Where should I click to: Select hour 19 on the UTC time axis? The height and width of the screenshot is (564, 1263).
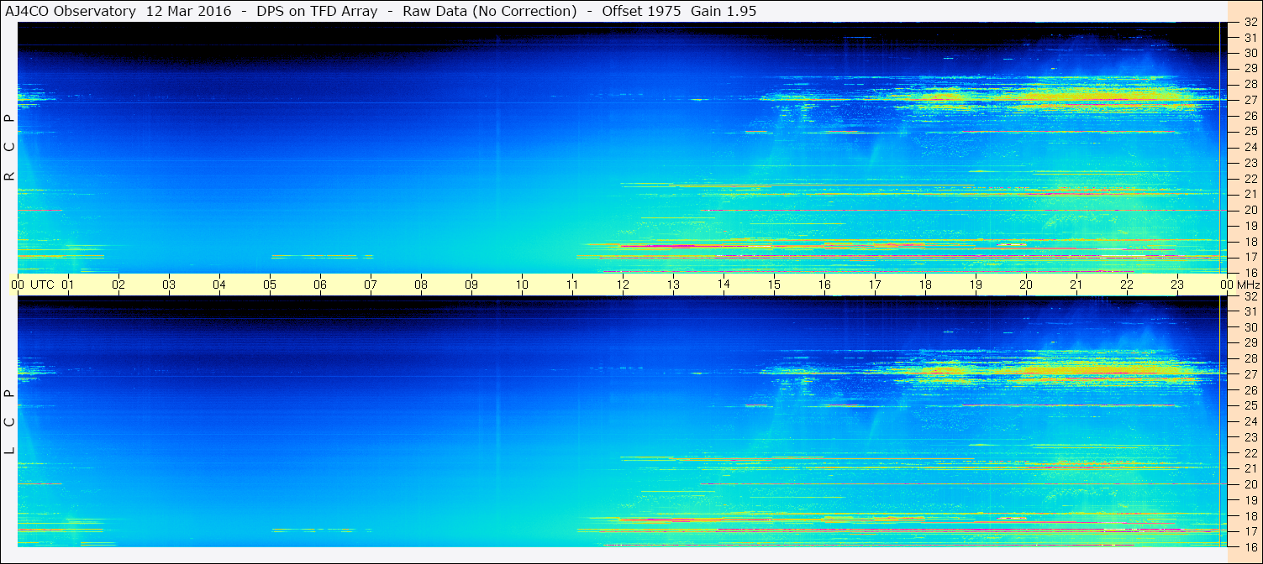pyautogui.click(x=976, y=285)
